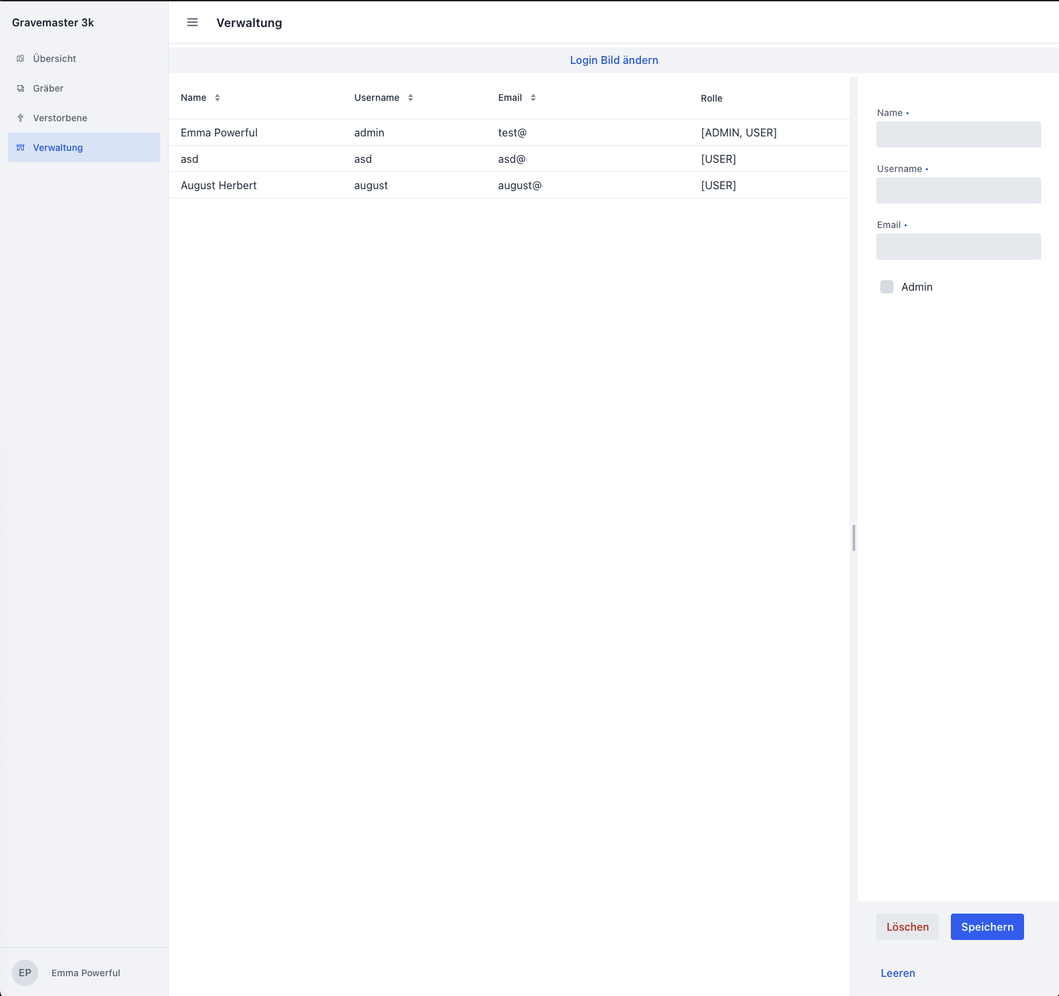Click the Gravemaster 3k app title
1059x996 pixels.
[x=53, y=22]
